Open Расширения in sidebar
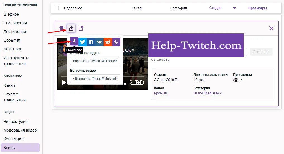The width and height of the screenshot is (284, 154). coord(15,23)
